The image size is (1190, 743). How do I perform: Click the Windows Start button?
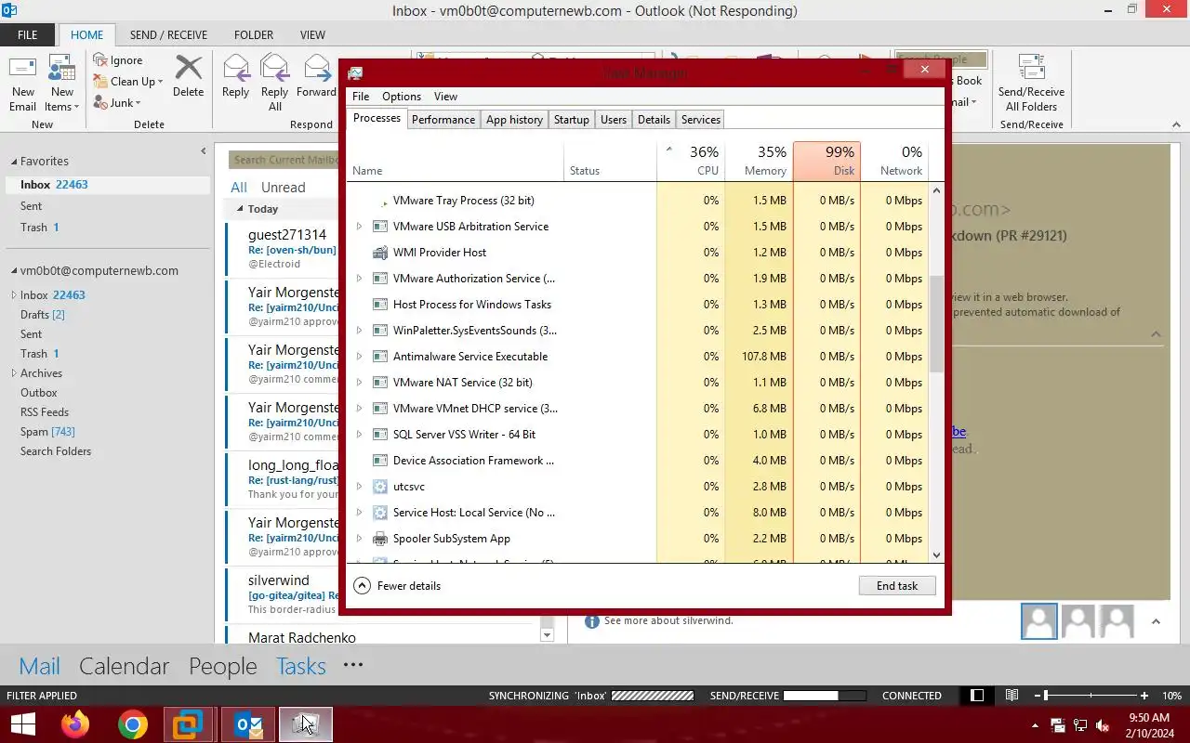(x=22, y=724)
